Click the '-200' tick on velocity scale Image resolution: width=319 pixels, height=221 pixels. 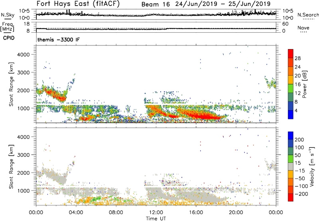point(301,194)
